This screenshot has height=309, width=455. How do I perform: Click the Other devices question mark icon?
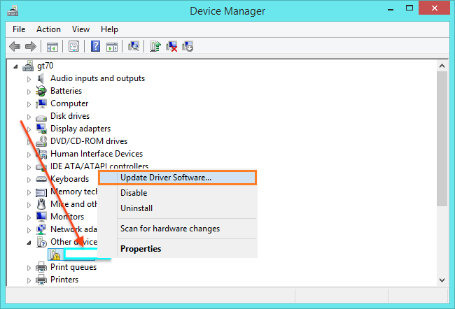(x=41, y=242)
